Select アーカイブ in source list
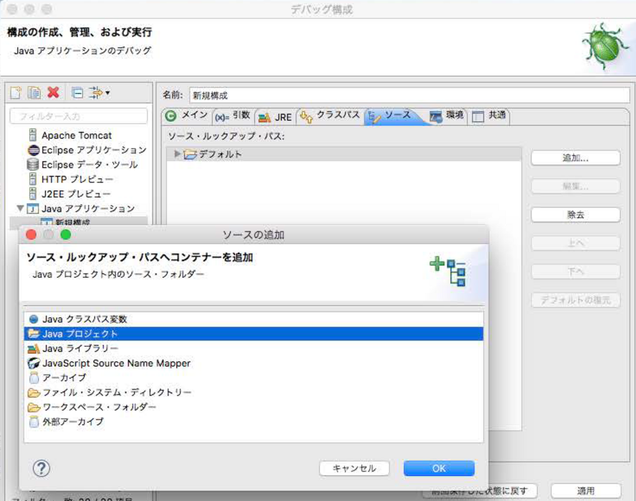Image resolution: width=636 pixels, height=501 pixels. 253,378
